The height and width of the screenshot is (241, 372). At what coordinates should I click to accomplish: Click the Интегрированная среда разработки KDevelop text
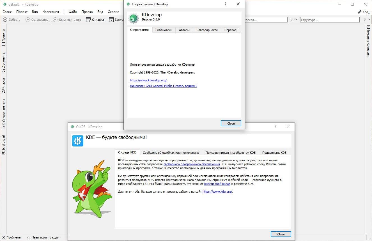(x=162, y=65)
